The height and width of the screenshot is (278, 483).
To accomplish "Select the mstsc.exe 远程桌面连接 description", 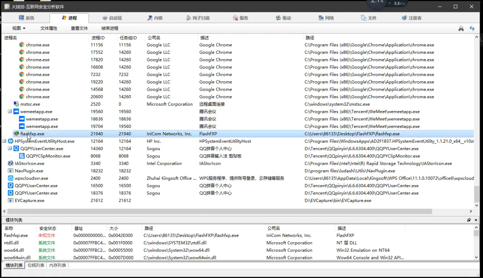I will click(x=212, y=104).
